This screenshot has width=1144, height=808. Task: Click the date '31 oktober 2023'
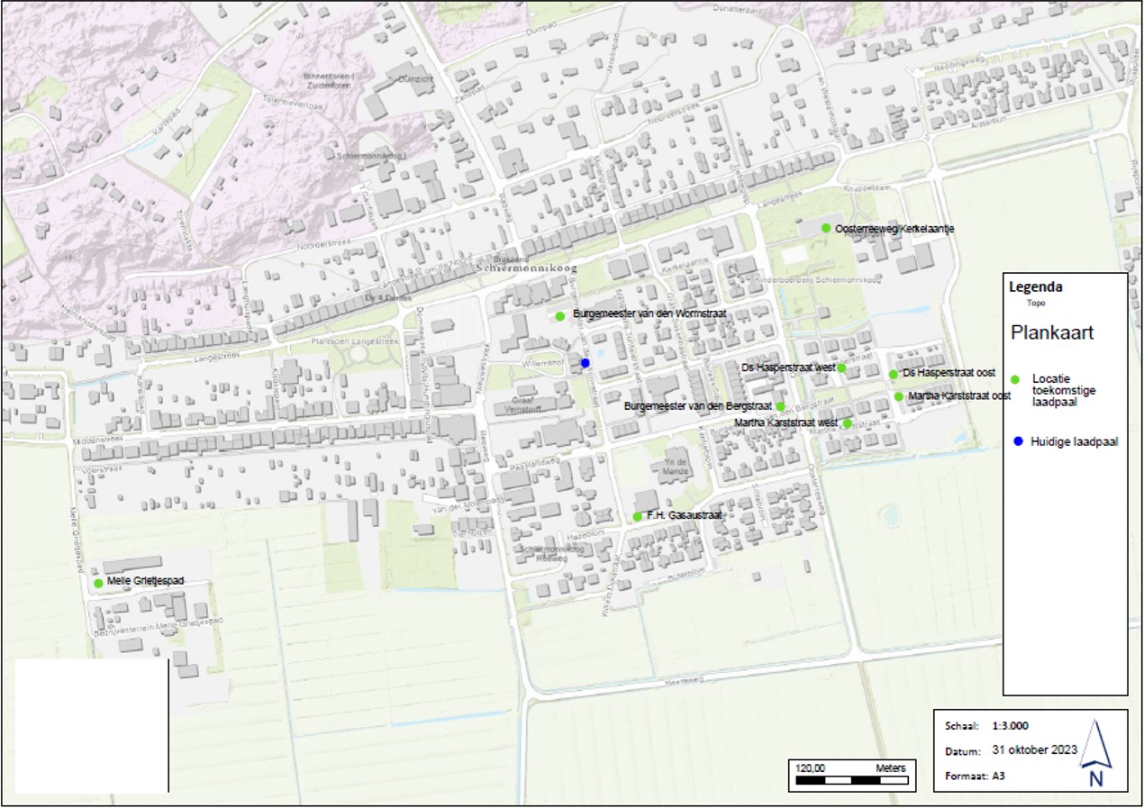point(1034,750)
